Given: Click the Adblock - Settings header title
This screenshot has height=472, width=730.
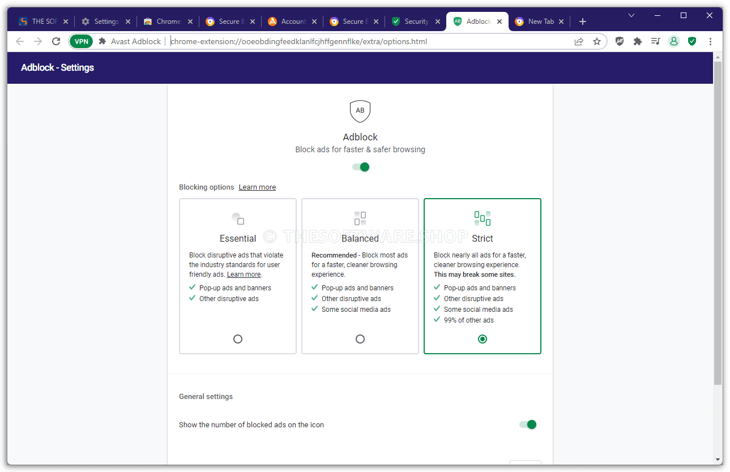Looking at the screenshot, I should (57, 67).
